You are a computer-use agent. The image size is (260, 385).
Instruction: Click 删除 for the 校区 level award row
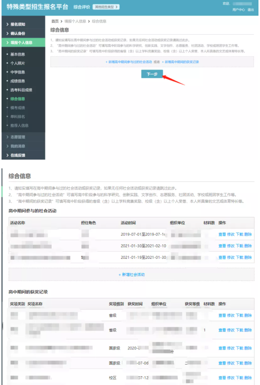coord(248,378)
